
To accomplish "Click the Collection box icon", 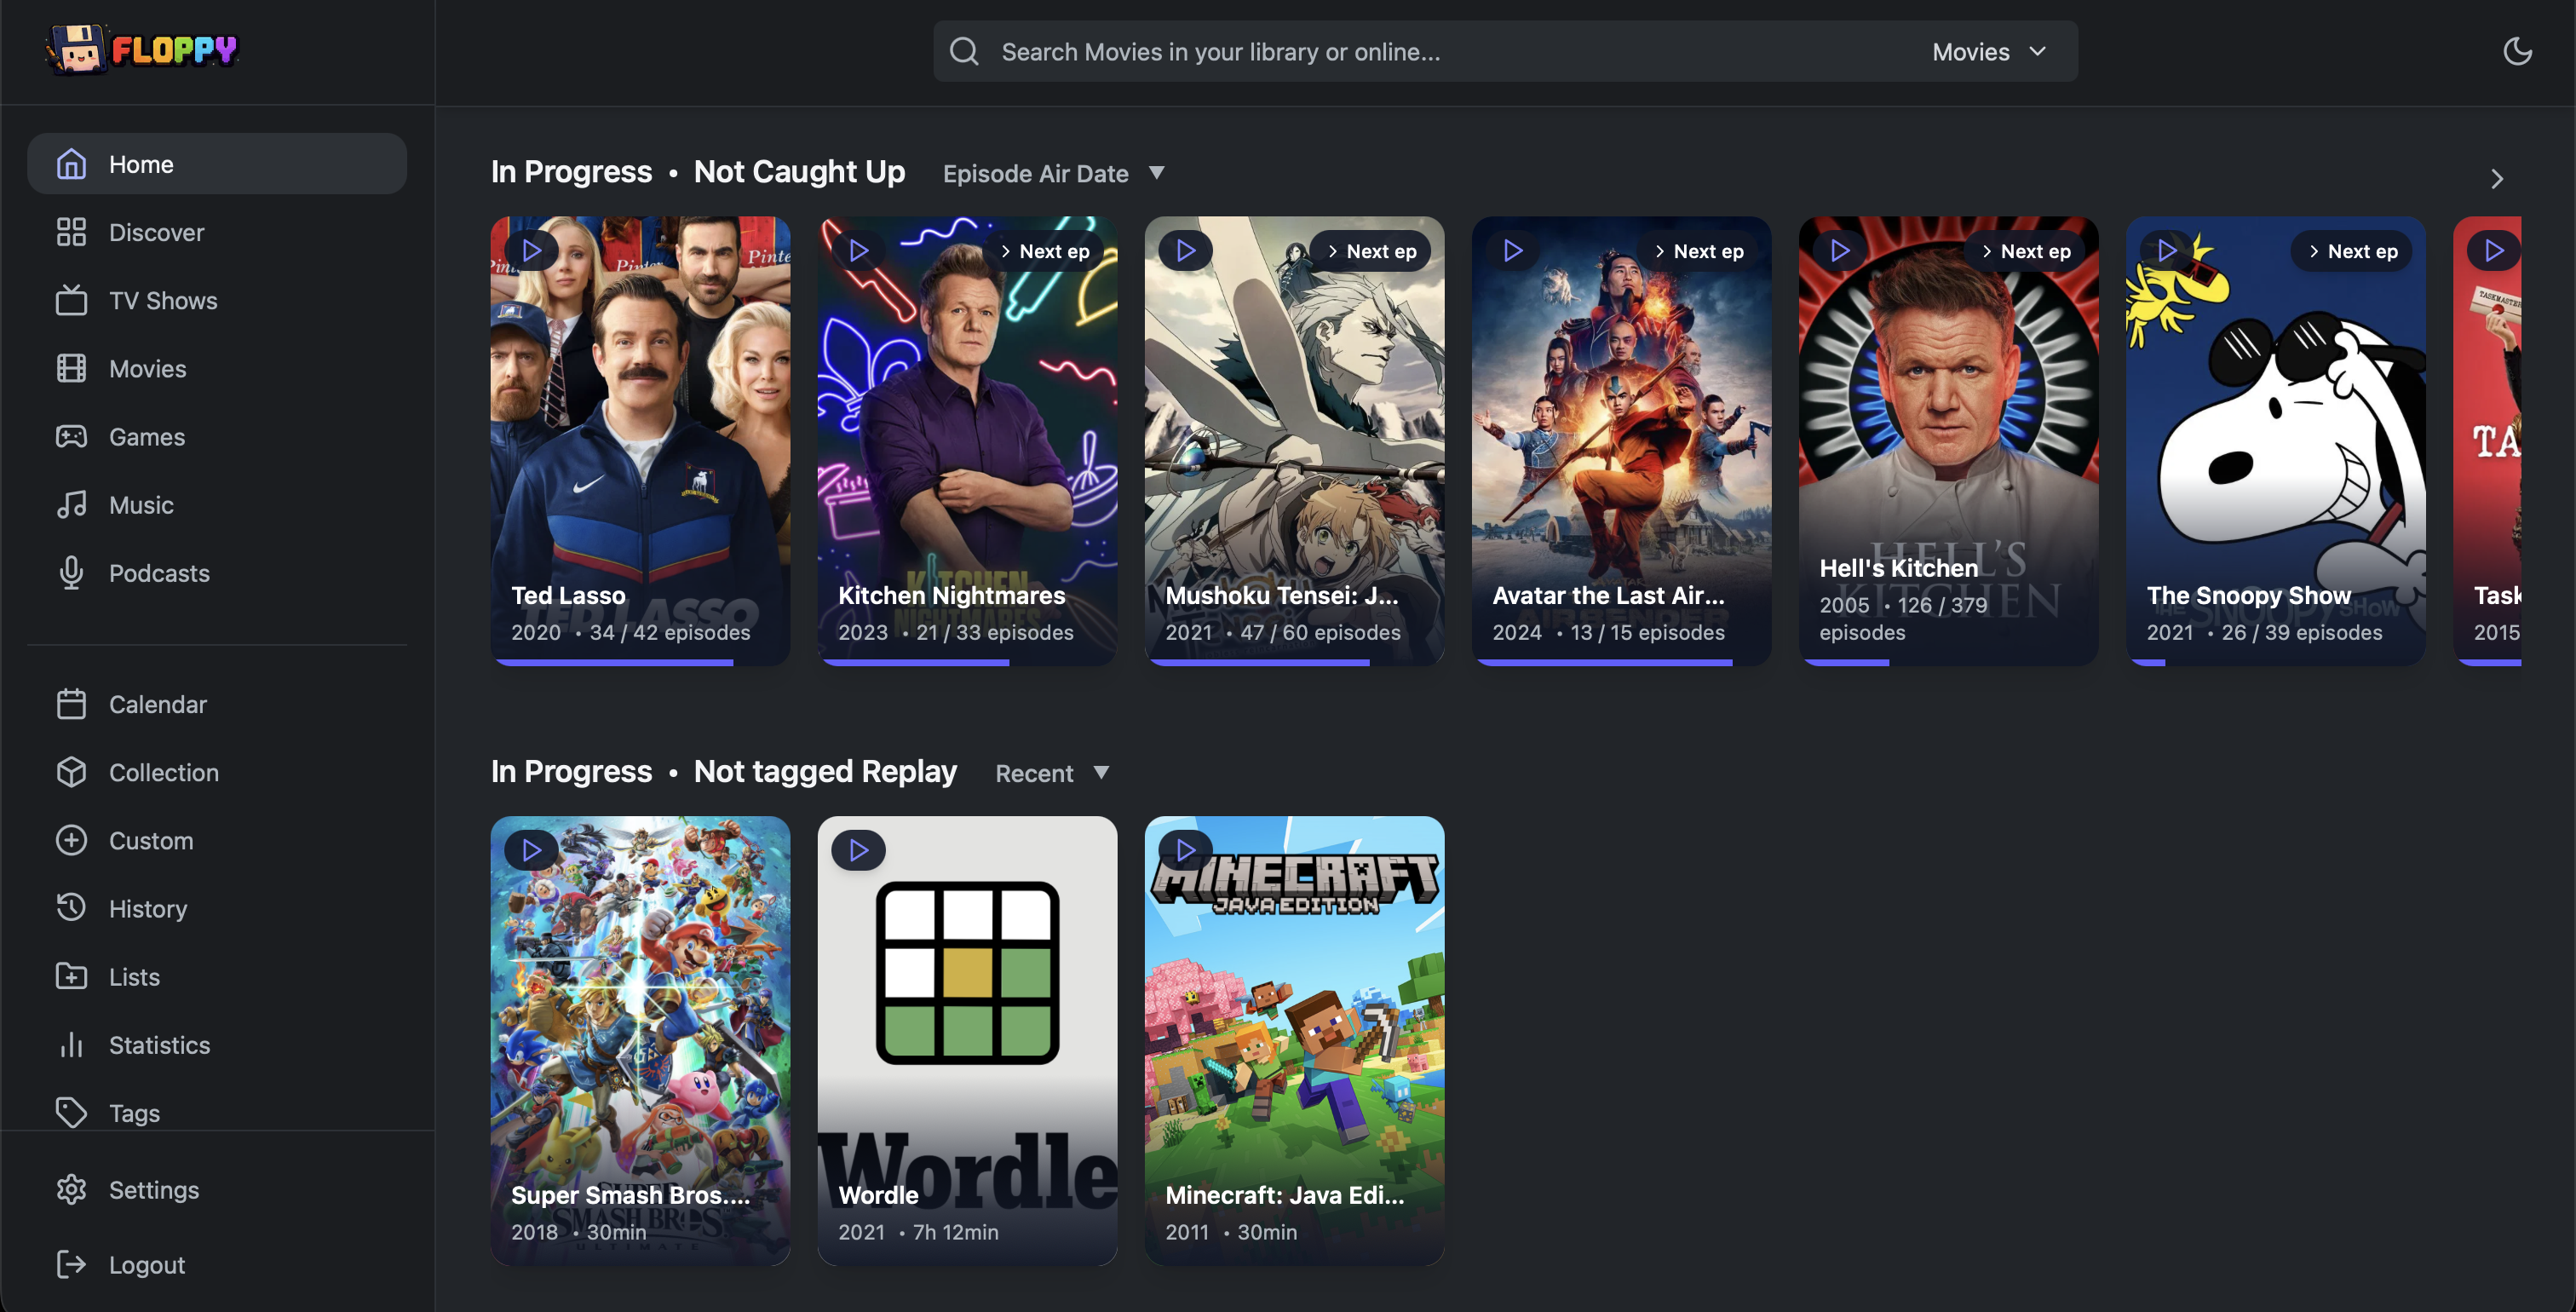I will tap(71, 772).
